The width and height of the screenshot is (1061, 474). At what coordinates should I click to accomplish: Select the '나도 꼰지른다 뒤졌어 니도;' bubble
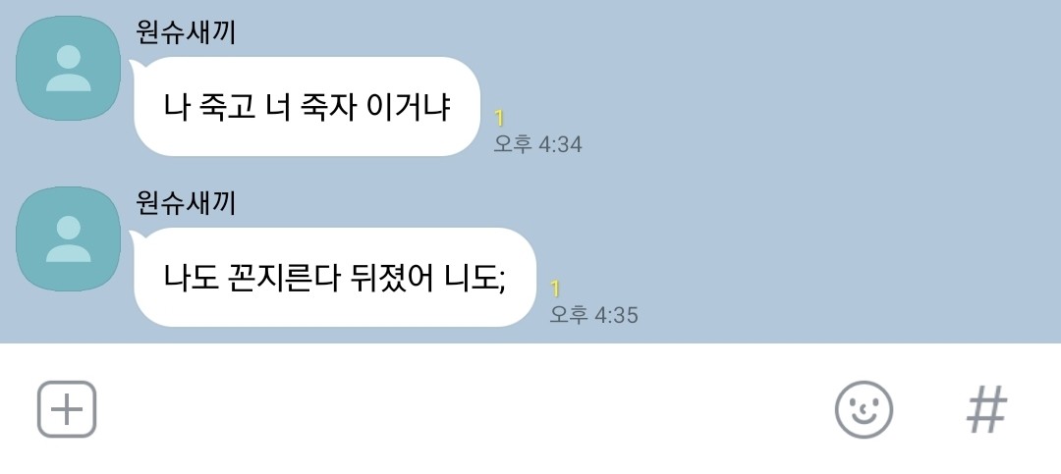(x=335, y=277)
